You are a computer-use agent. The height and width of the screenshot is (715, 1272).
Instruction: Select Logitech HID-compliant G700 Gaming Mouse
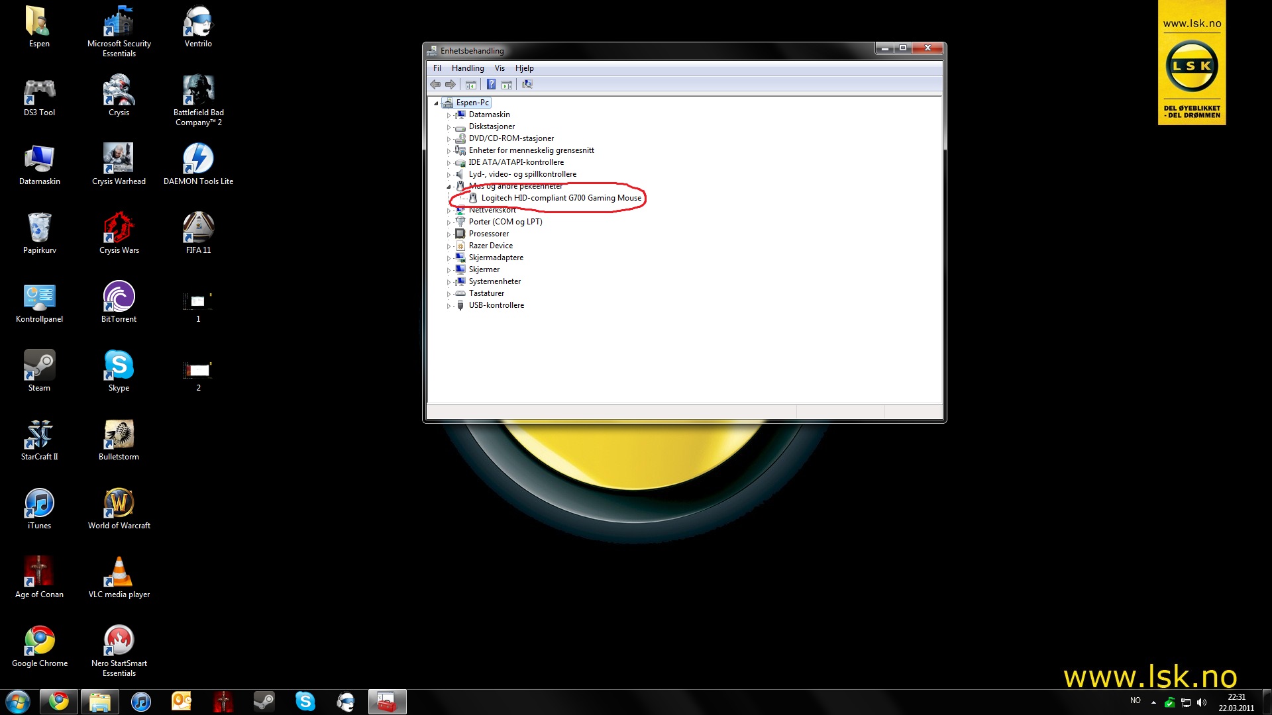coord(561,198)
